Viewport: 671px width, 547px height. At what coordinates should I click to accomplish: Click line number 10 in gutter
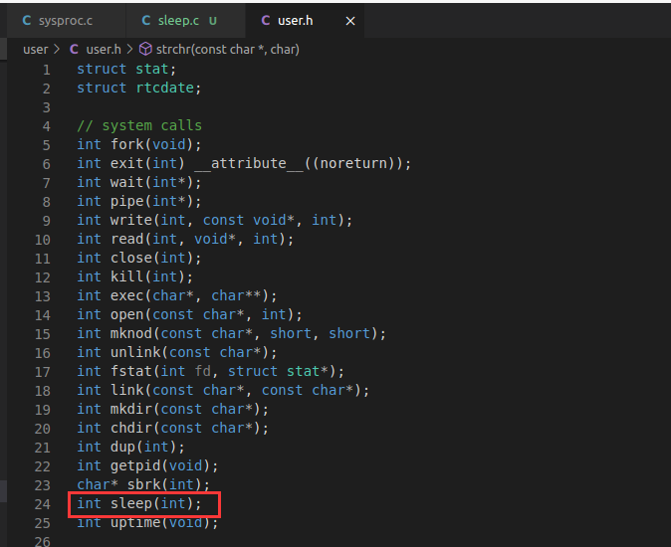pos(43,240)
